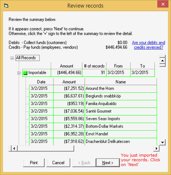171x175 pixels.
Task: Click the Date column header in detail table
Action: pos(41,82)
